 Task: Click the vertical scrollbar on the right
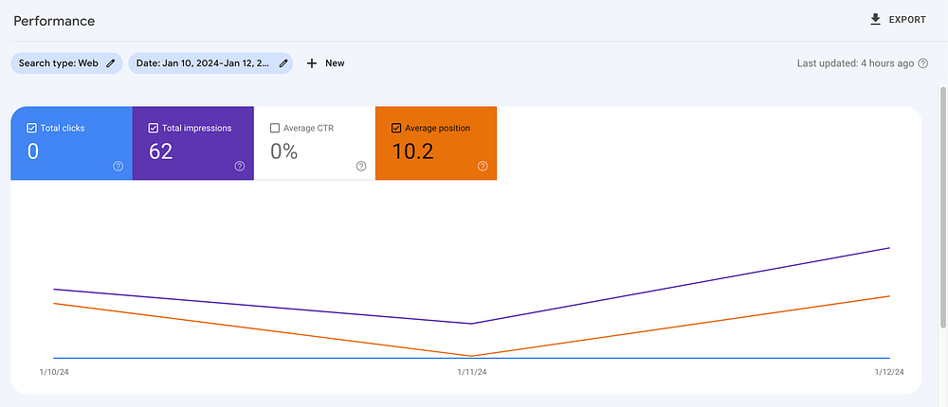tap(942, 208)
